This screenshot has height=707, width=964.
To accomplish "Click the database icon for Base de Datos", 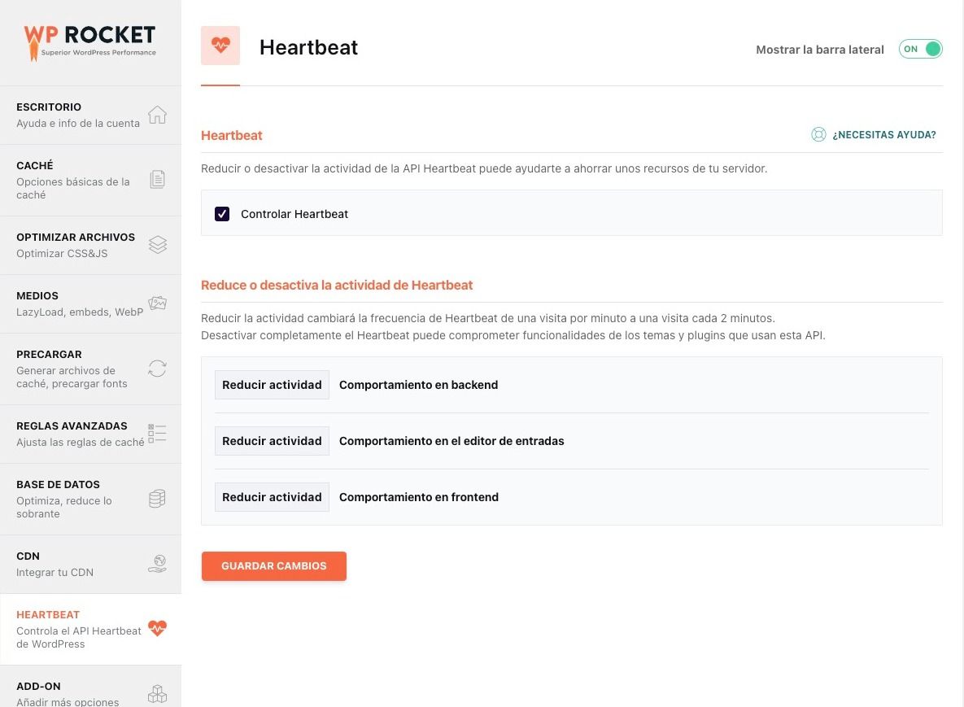I will click(157, 499).
